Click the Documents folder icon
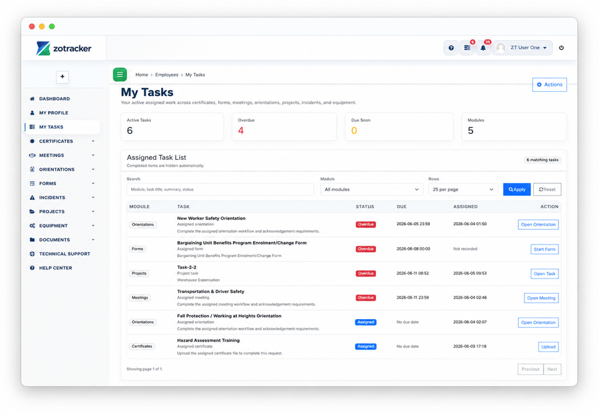 [32, 240]
